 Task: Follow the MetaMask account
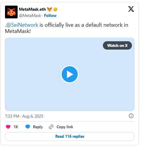coord(50,15)
